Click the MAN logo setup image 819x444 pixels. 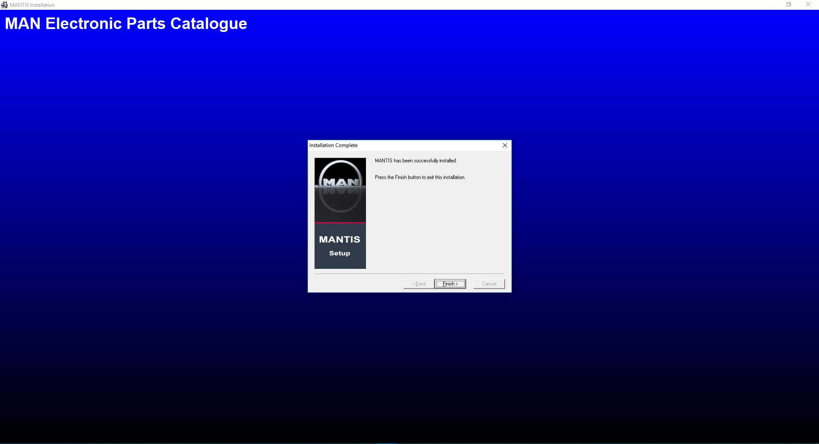[340, 213]
